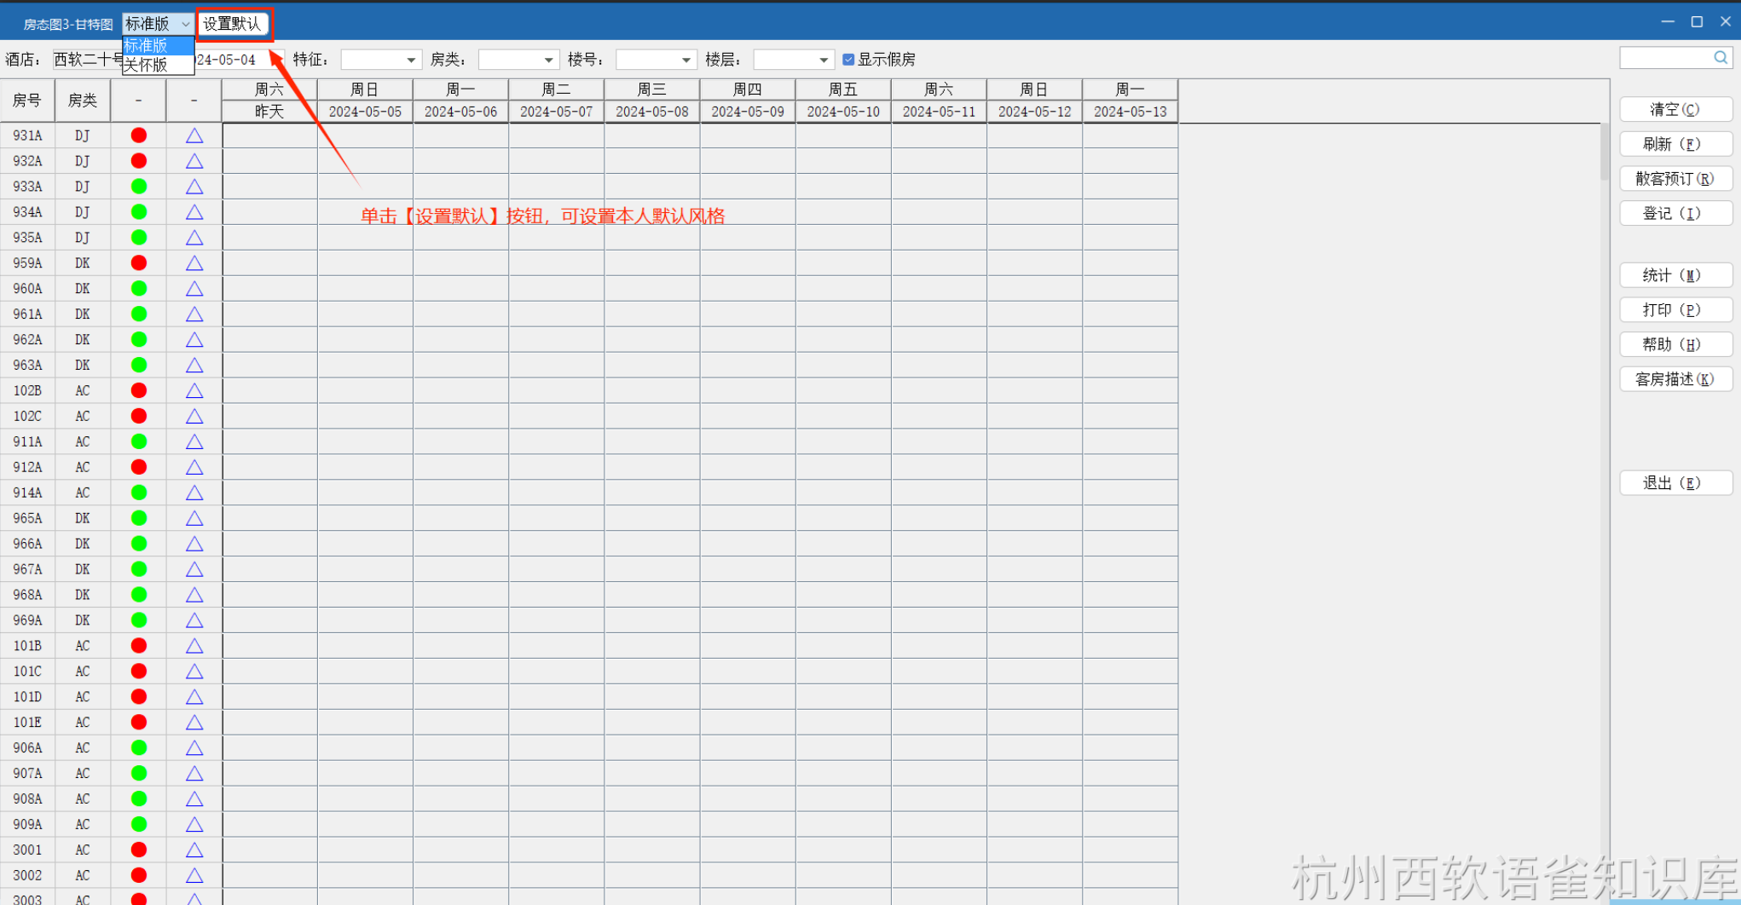The image size is (1741, 905).
Task: Click the triangle icon in row 914A
Action: (194, 493)
